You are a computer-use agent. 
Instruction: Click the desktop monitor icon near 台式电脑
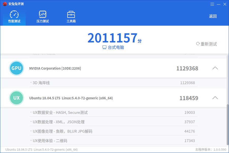pos(104,47)
